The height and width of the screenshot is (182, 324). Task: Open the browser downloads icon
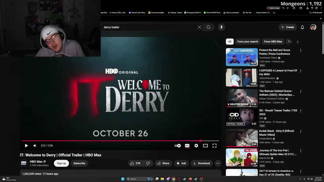(x=307, y=8)
